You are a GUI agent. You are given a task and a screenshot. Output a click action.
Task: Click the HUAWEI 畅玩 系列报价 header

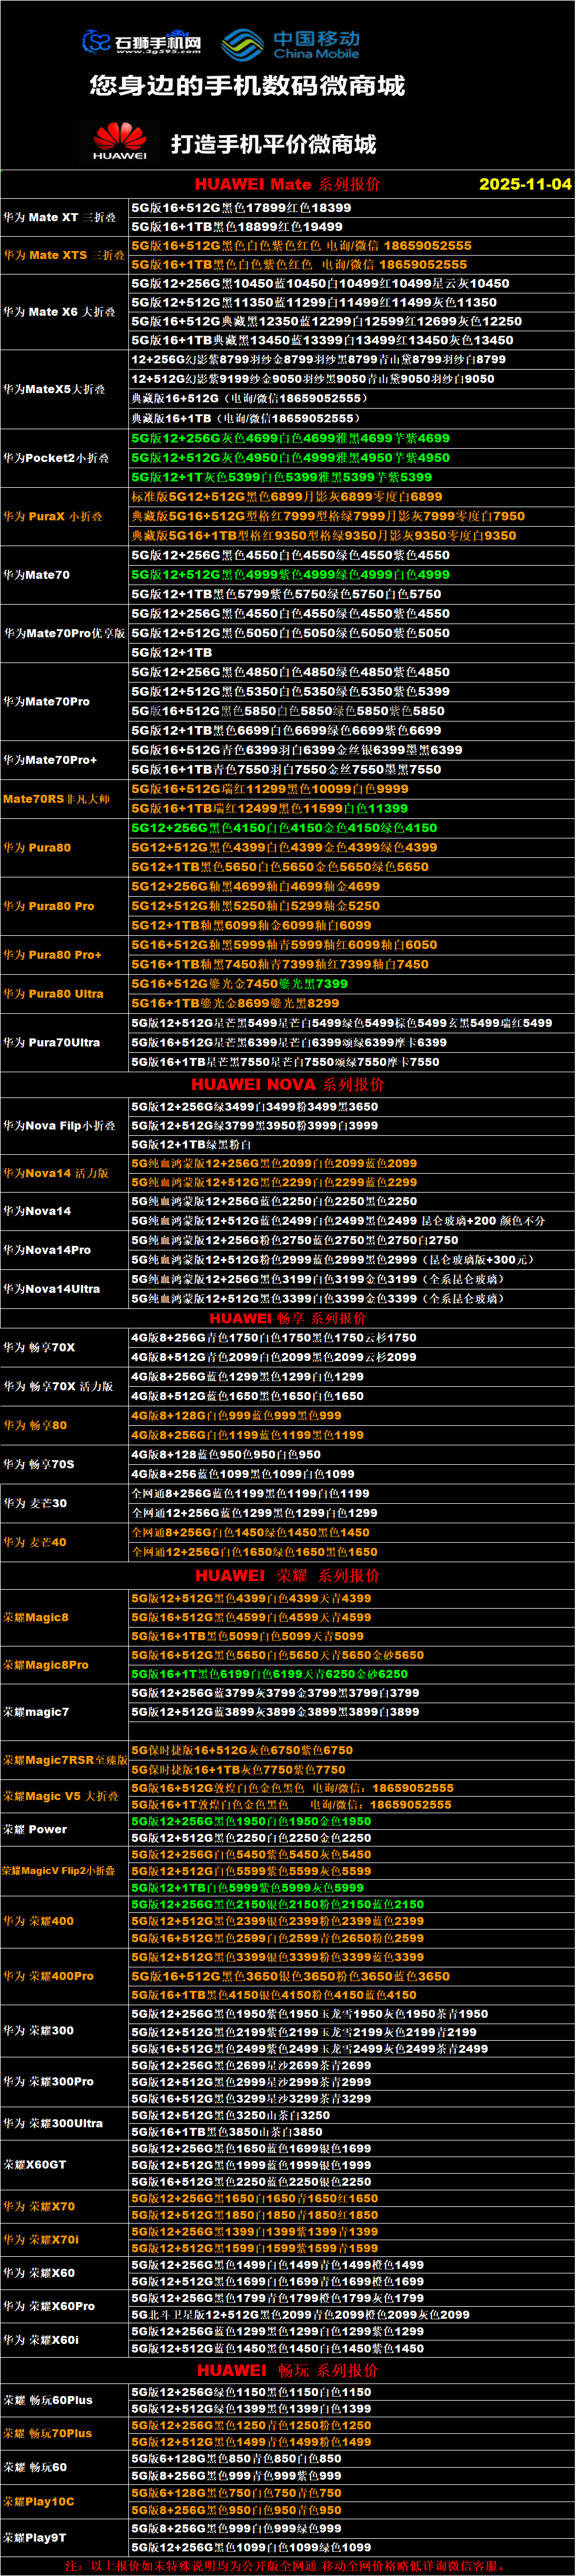(x=287, y=2370)
